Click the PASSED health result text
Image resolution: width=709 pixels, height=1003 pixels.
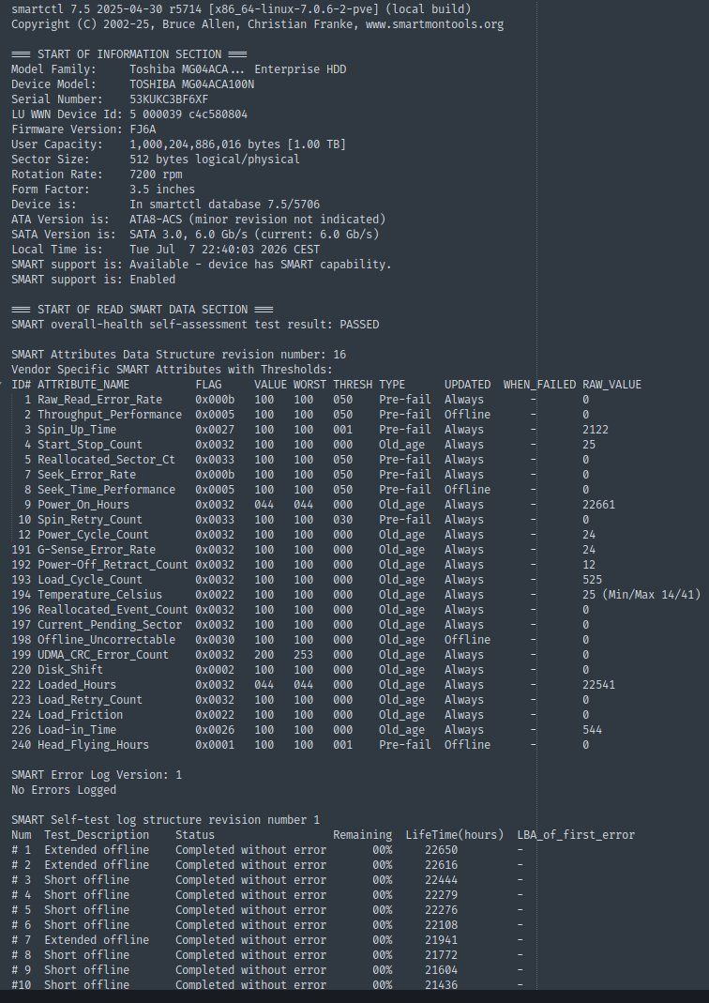tap(359, 325)
